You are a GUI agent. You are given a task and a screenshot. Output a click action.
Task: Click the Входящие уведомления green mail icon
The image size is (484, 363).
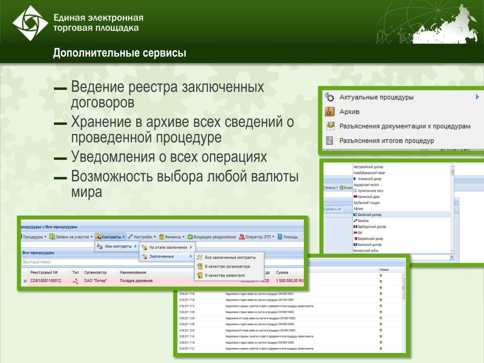tap(190, 237)
